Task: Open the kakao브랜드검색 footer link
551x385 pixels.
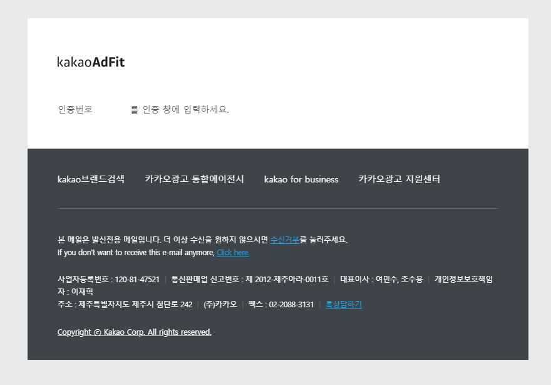Action: tap(91, 179)
